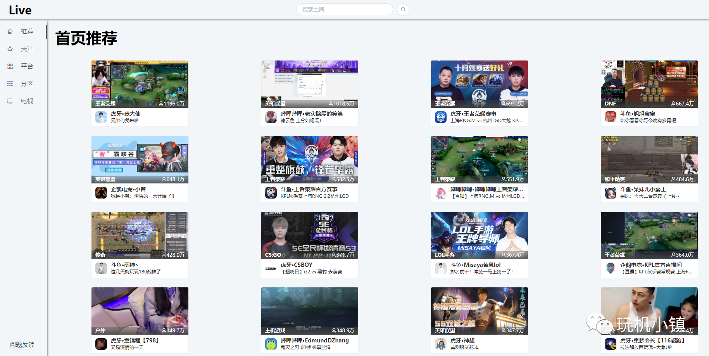This screenshot has height=356, width=709.
Task: Click the EdmundDZhang frog avatar icon
Action: pos(271,344)
